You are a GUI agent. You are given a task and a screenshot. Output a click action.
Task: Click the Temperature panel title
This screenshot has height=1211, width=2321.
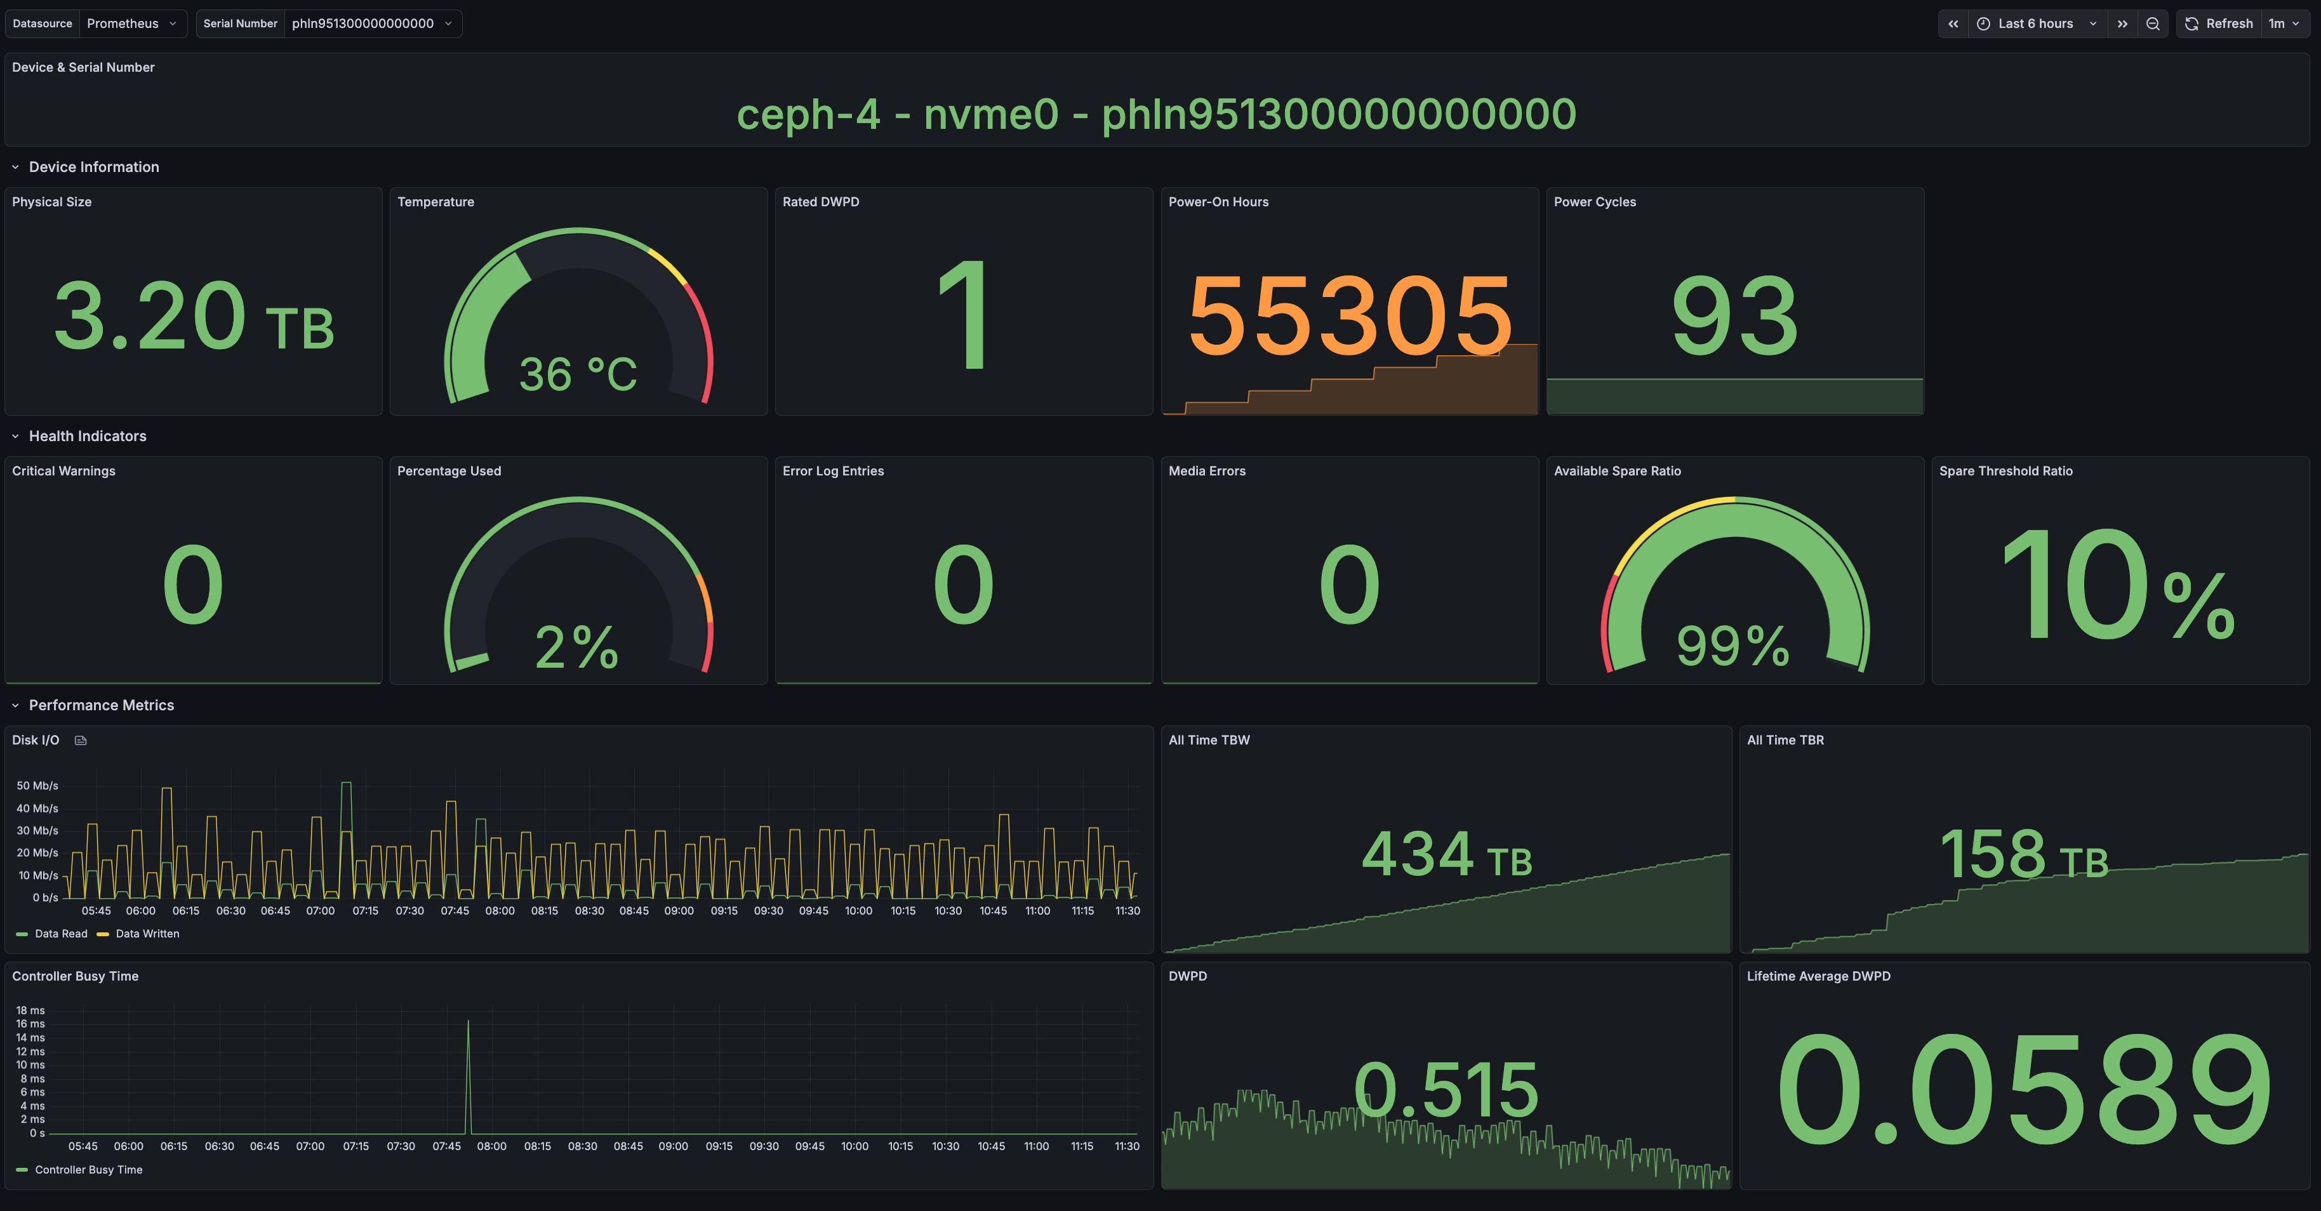(436, 202)
